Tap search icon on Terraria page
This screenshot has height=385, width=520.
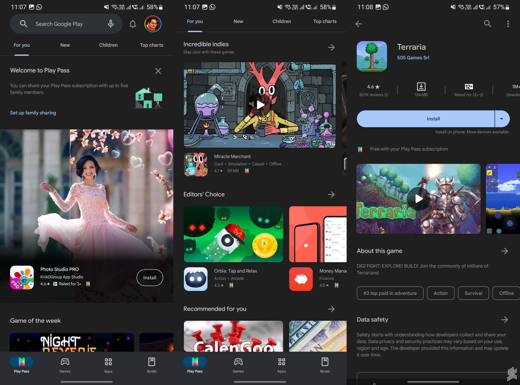pos(487,24)
